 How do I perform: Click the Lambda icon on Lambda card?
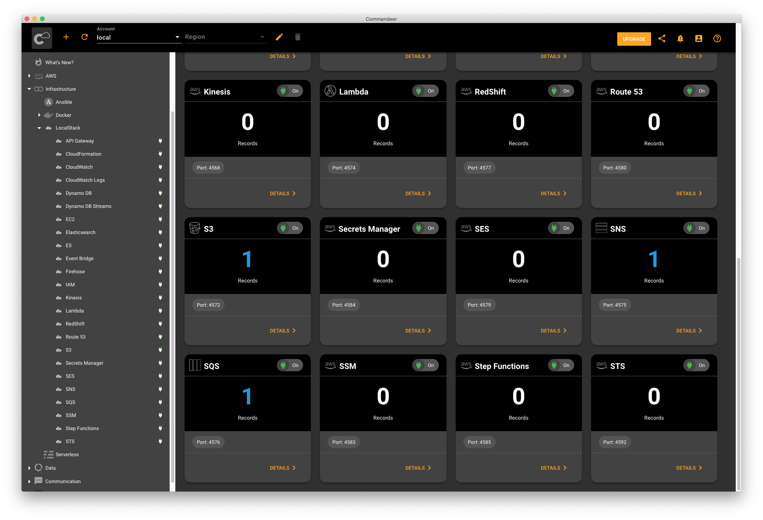pos(330,91)
